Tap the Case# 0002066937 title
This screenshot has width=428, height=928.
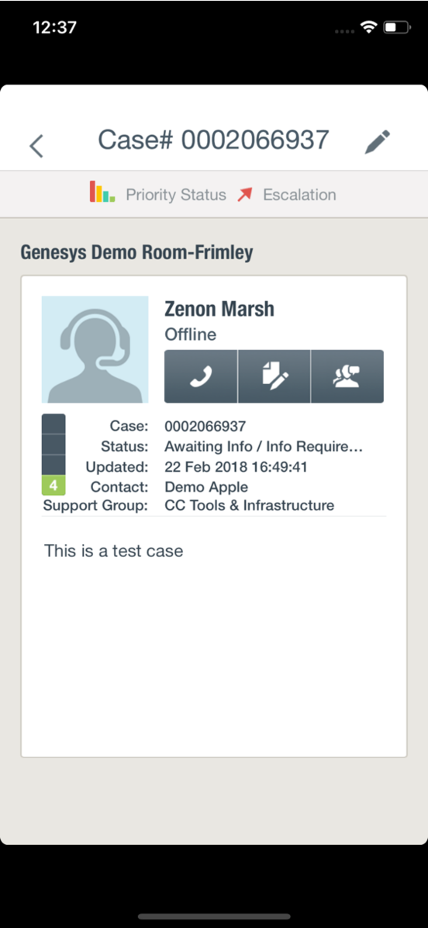(212, 140)
